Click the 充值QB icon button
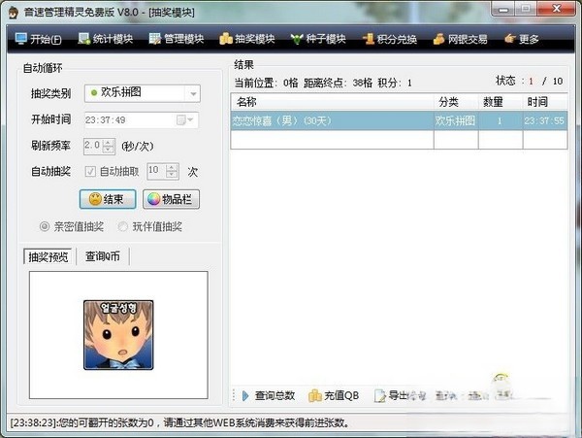Viewport: 582px width, 438px height. [x=334, y=395]
